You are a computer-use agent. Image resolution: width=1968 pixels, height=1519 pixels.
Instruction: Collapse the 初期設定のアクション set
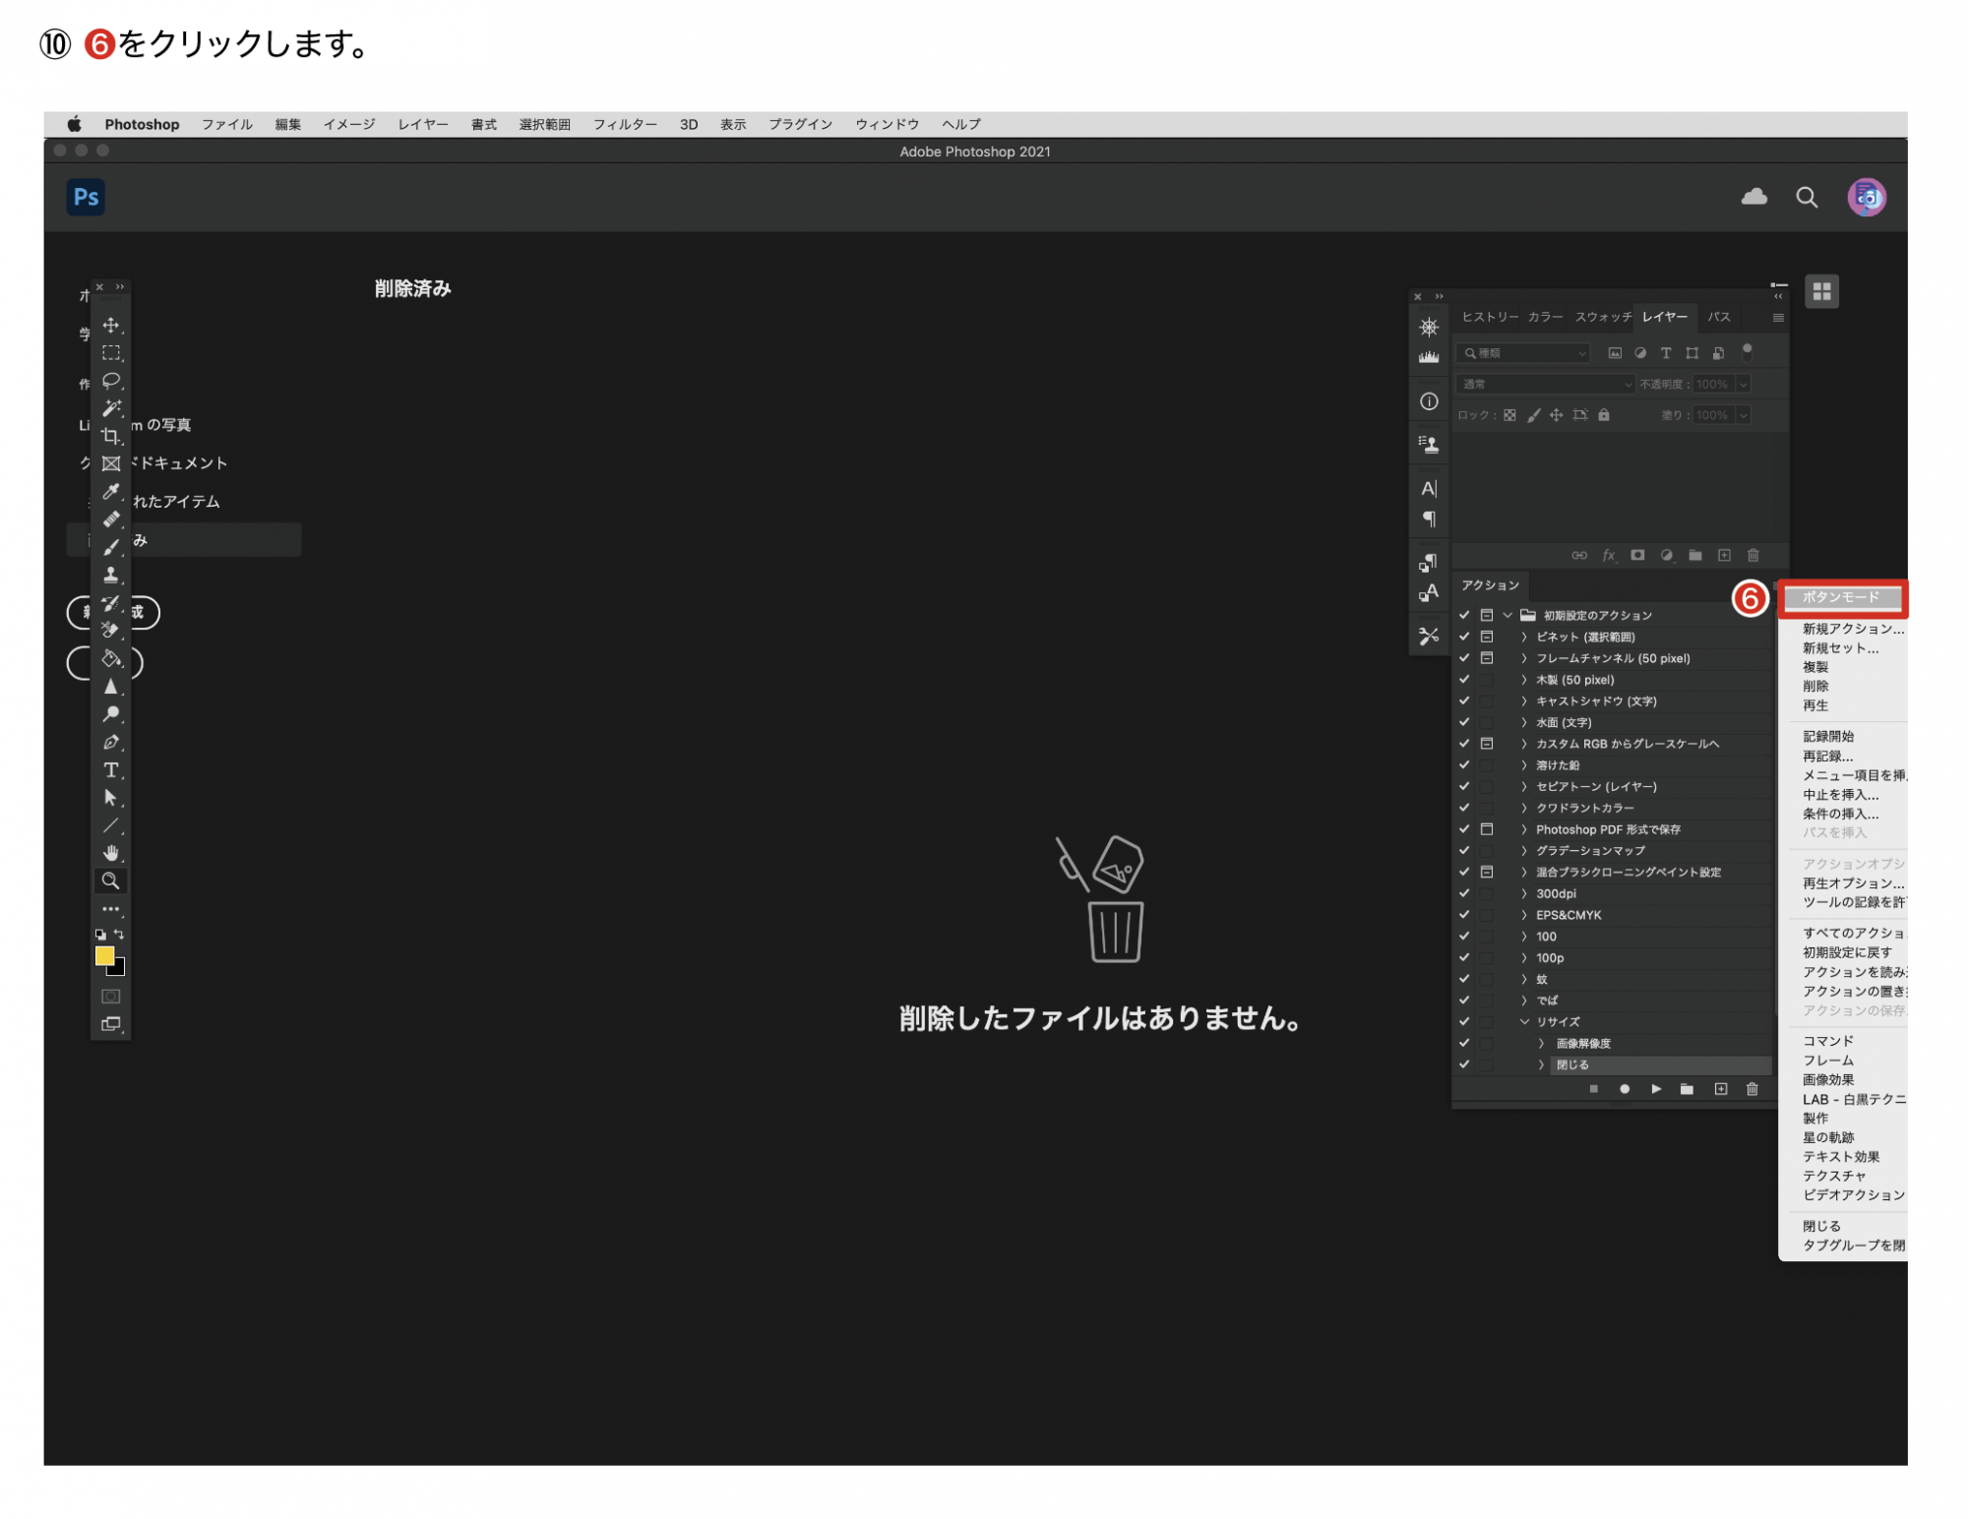[x=1507, y=615]
